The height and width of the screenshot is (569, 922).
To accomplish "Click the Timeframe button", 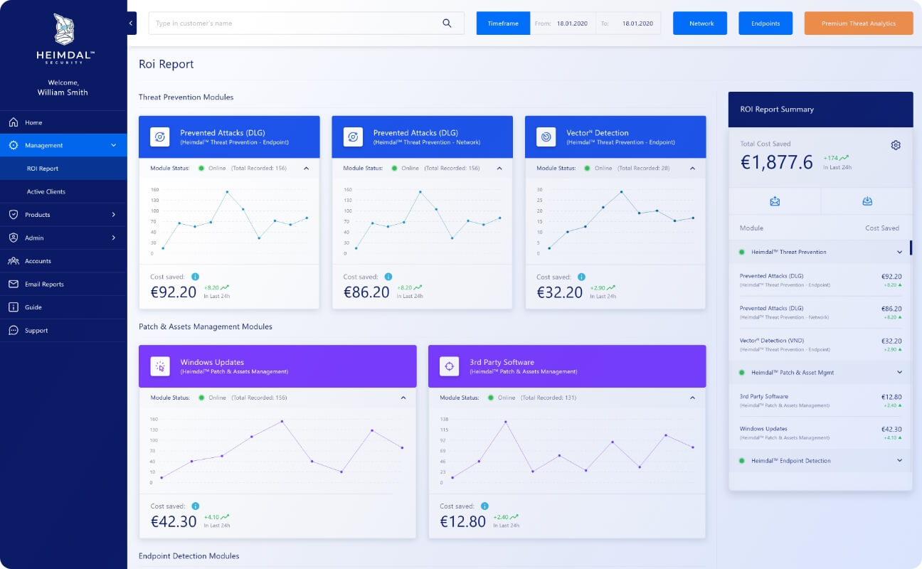I will (x=503, y=23).
